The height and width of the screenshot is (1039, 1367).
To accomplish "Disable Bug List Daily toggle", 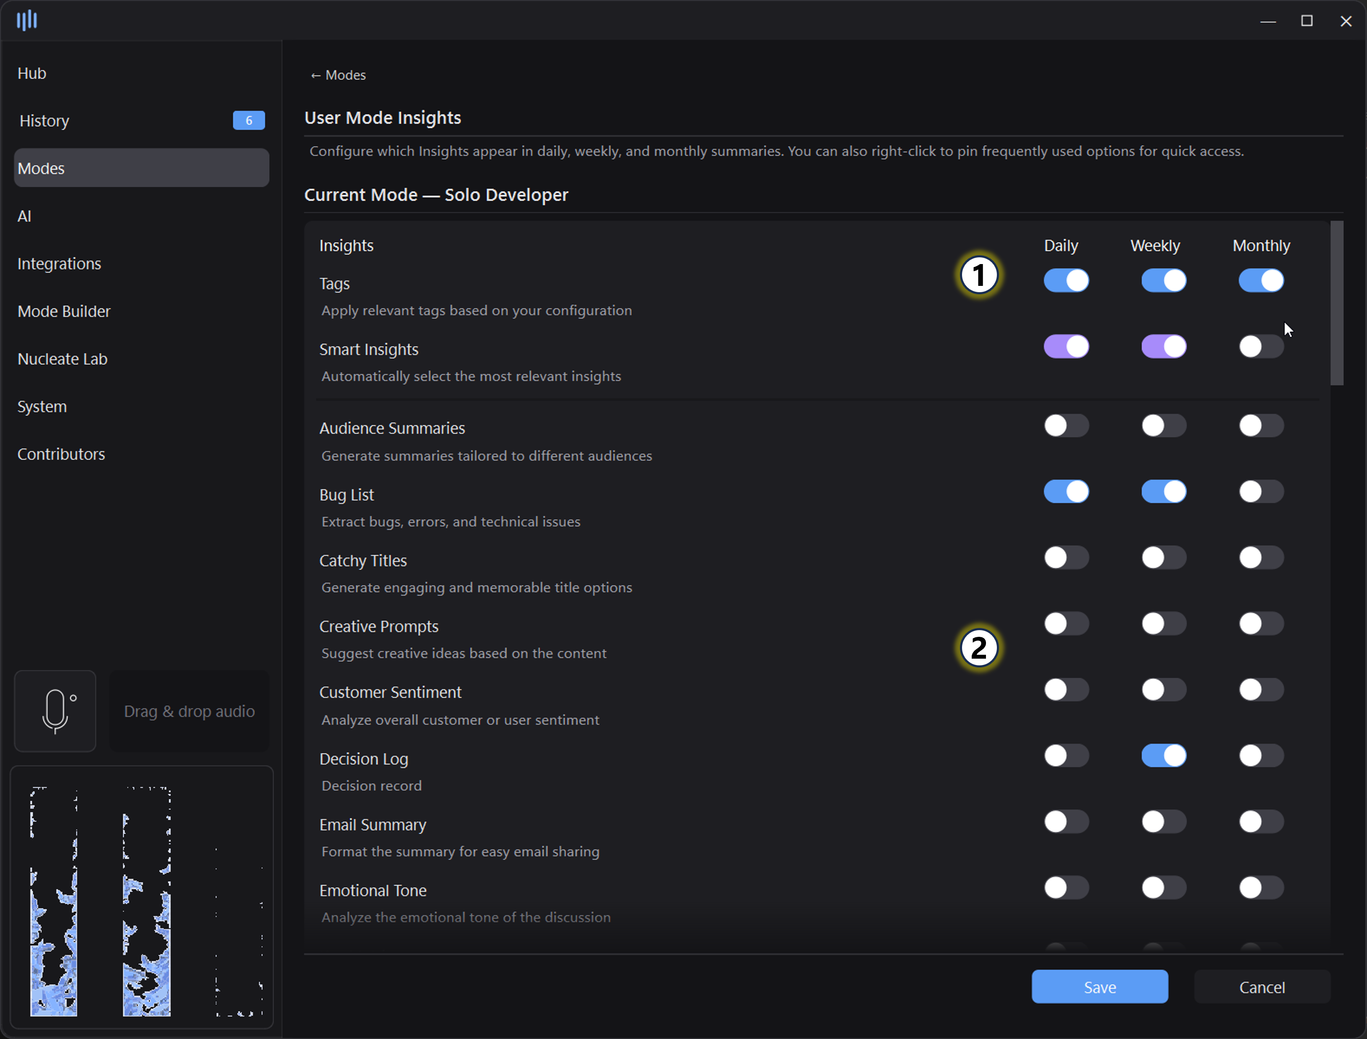I will click(x=1066, y=492).
